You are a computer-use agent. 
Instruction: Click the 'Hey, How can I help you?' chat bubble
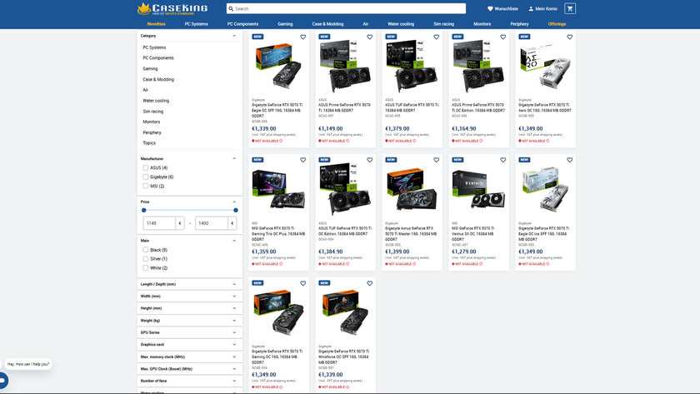(x=28, y=364)
